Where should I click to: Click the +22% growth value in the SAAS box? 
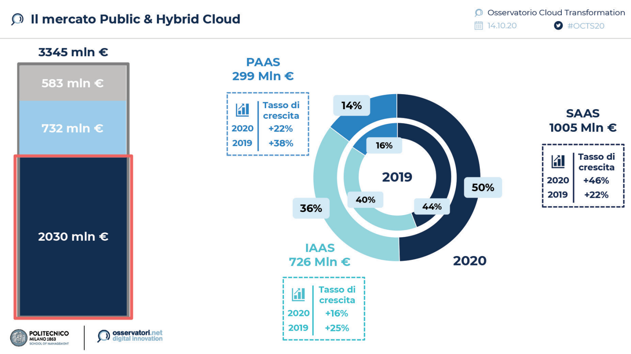[x=596, y=195]
